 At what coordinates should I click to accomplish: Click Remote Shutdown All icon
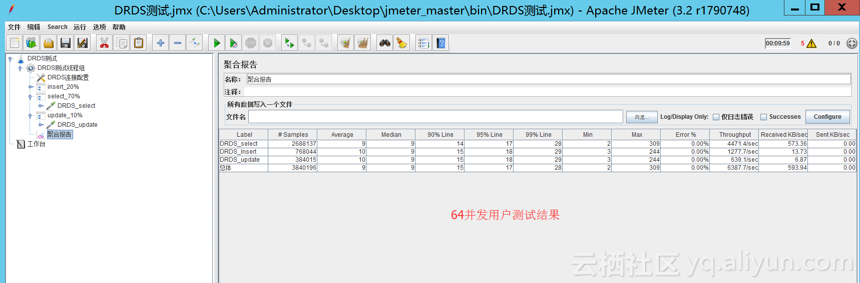click(x=324, y=43)
